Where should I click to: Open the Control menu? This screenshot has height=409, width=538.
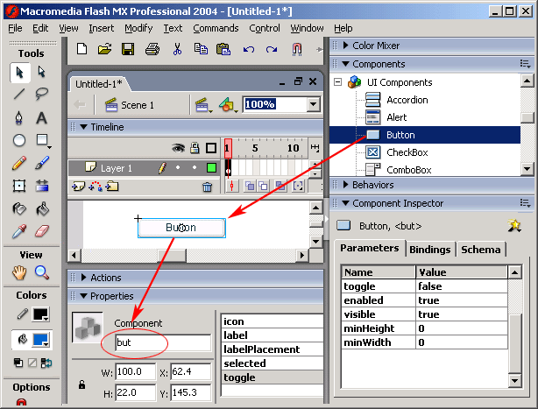[265, 28]
